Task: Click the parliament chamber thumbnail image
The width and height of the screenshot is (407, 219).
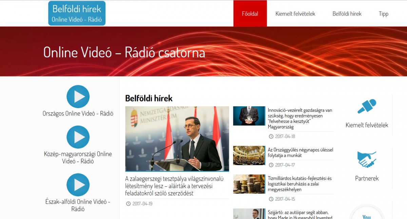Action: 249,156
